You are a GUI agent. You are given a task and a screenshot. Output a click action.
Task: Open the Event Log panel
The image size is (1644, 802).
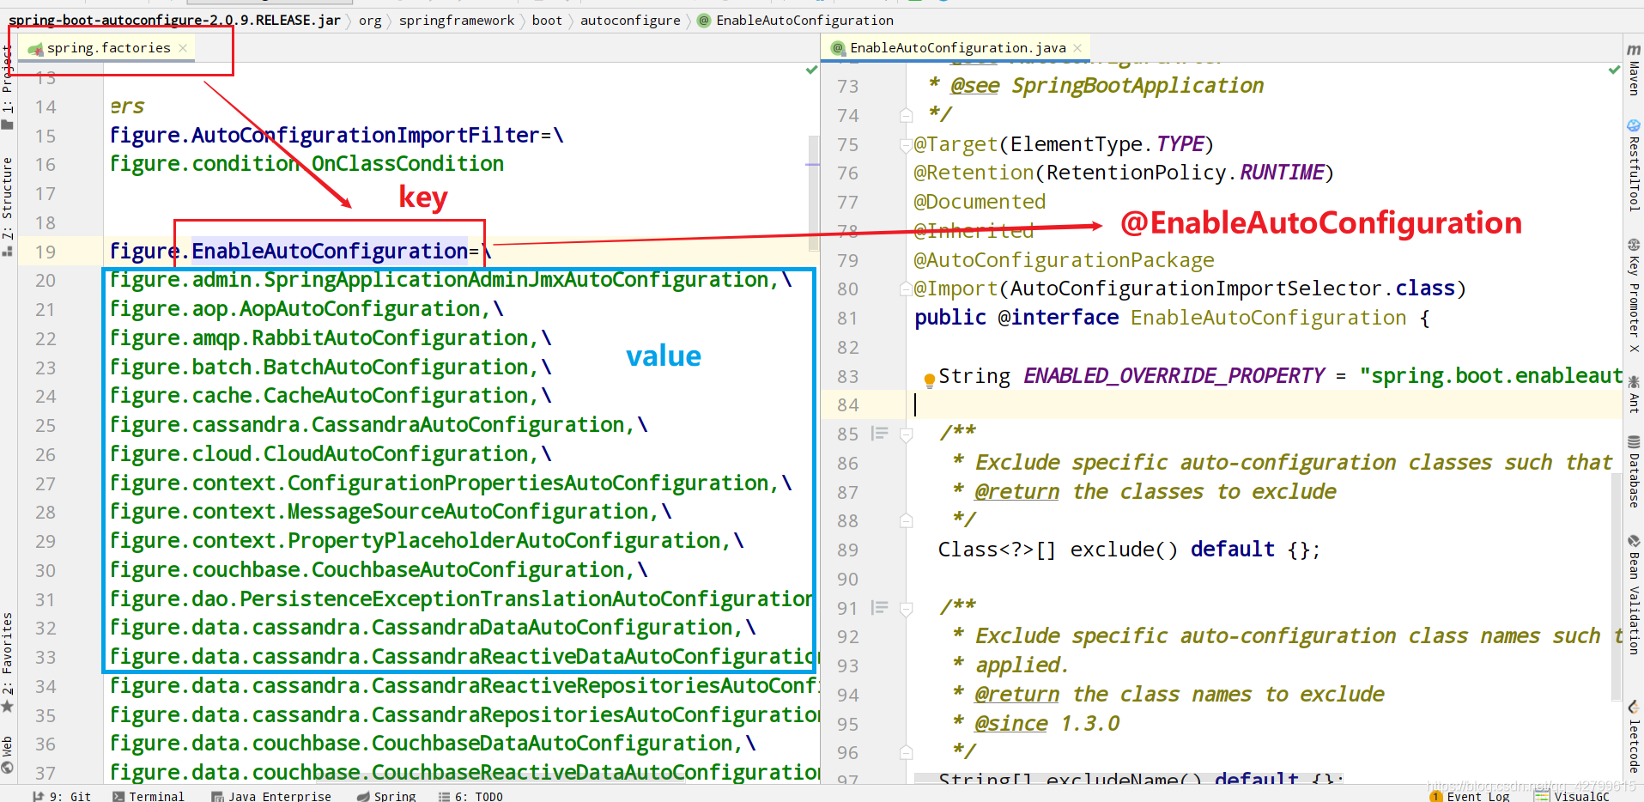click(1470, 796)
